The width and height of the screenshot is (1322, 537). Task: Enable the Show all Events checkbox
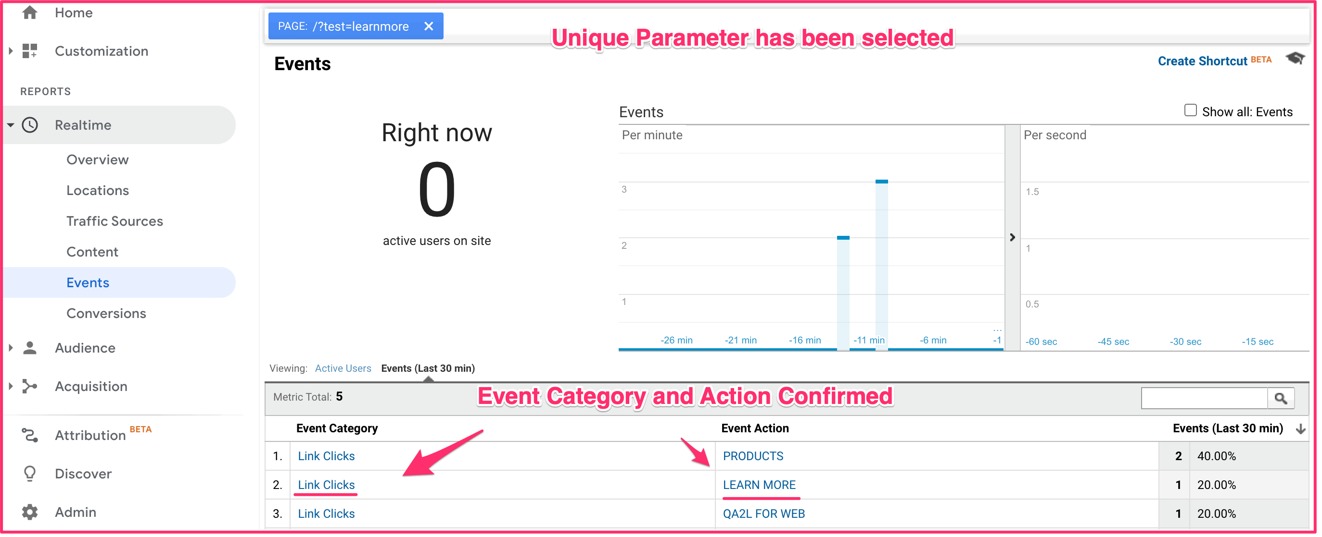tap(1190, 110)
